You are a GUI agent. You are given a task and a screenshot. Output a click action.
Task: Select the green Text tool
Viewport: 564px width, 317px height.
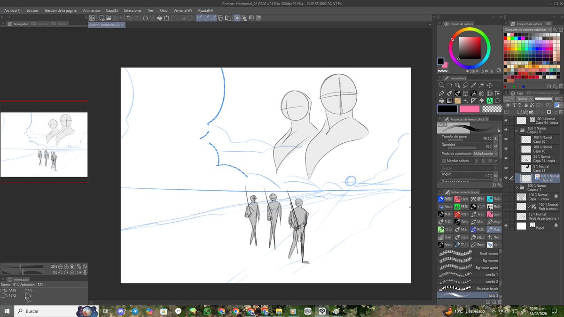click(x=489, y=101)
